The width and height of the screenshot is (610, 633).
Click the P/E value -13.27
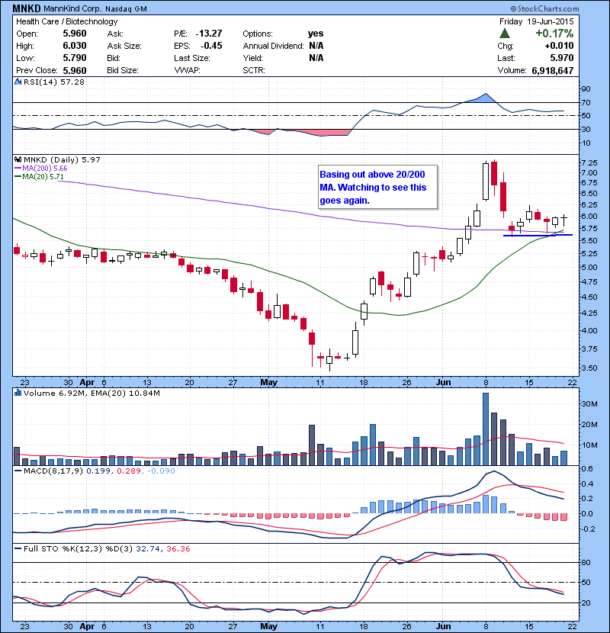coord(209,34)
